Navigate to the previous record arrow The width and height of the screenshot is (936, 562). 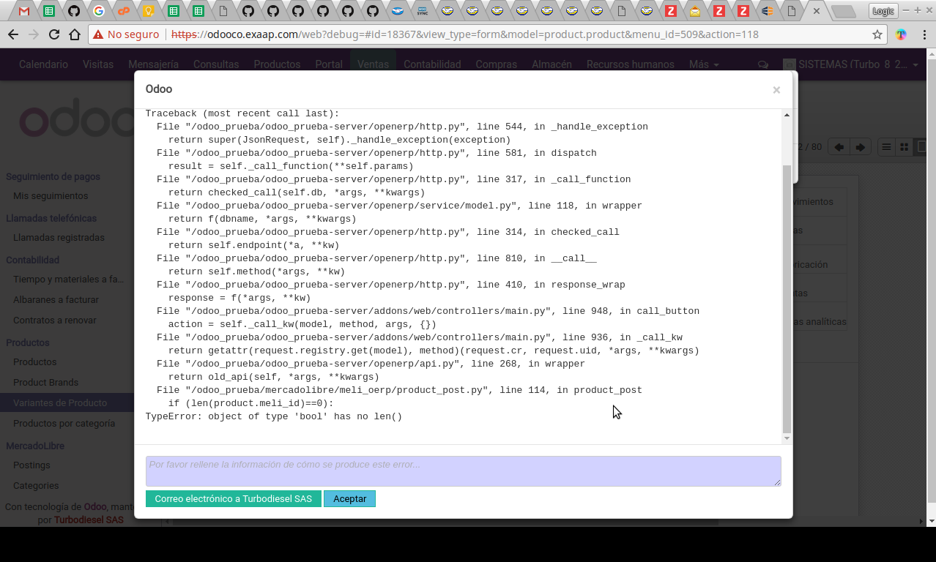[839, 146]
